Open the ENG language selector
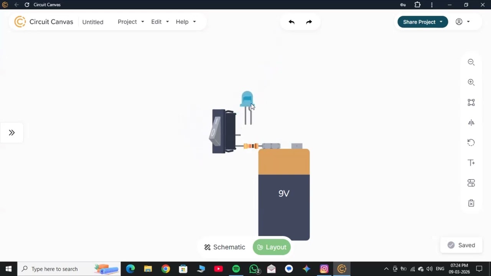Screen dimensions: 491x276 click(x=440, y=269)
